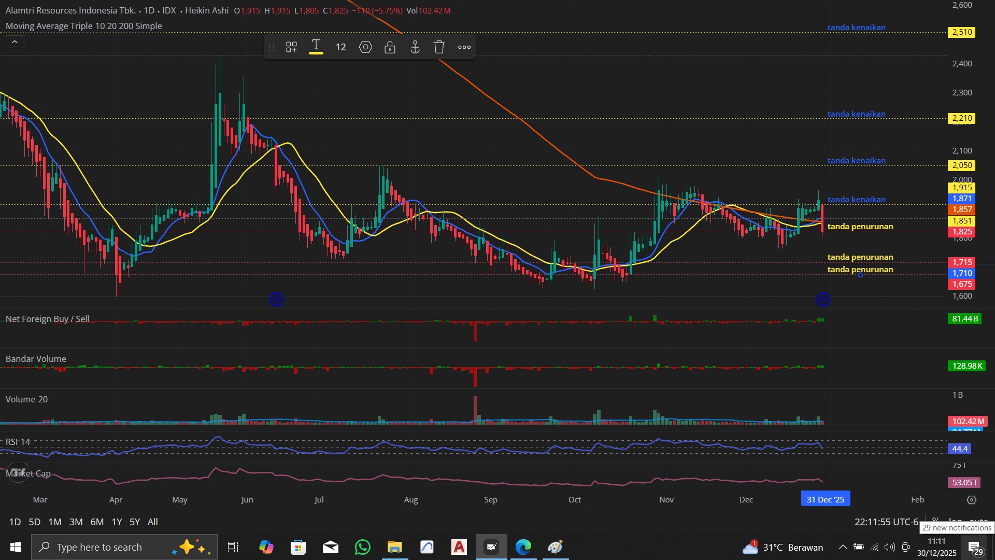The width and height of the screenshot is (995, 560).
Task: Toggle auto scale on price axis
Action: [978, 520]
